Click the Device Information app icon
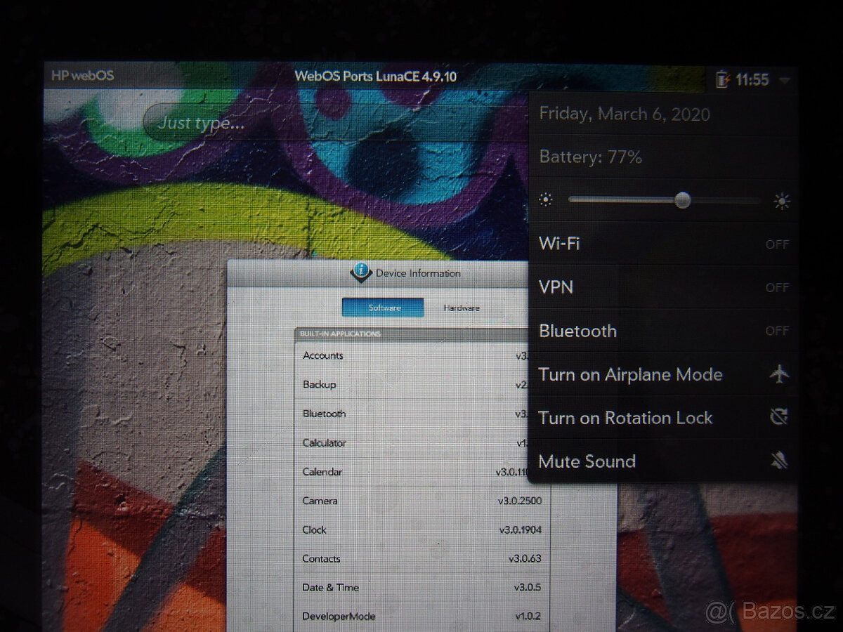Screen dimensions: 843x632 361,272
